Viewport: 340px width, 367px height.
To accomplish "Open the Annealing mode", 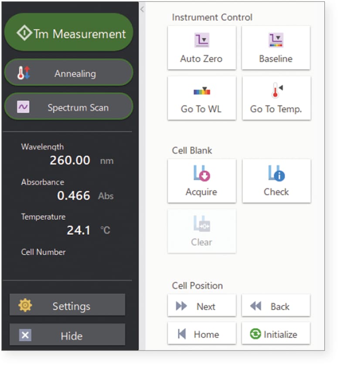I will 68,72.
